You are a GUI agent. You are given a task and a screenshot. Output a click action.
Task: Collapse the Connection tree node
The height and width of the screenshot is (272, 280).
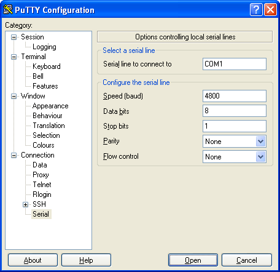(x=14, y=155)
